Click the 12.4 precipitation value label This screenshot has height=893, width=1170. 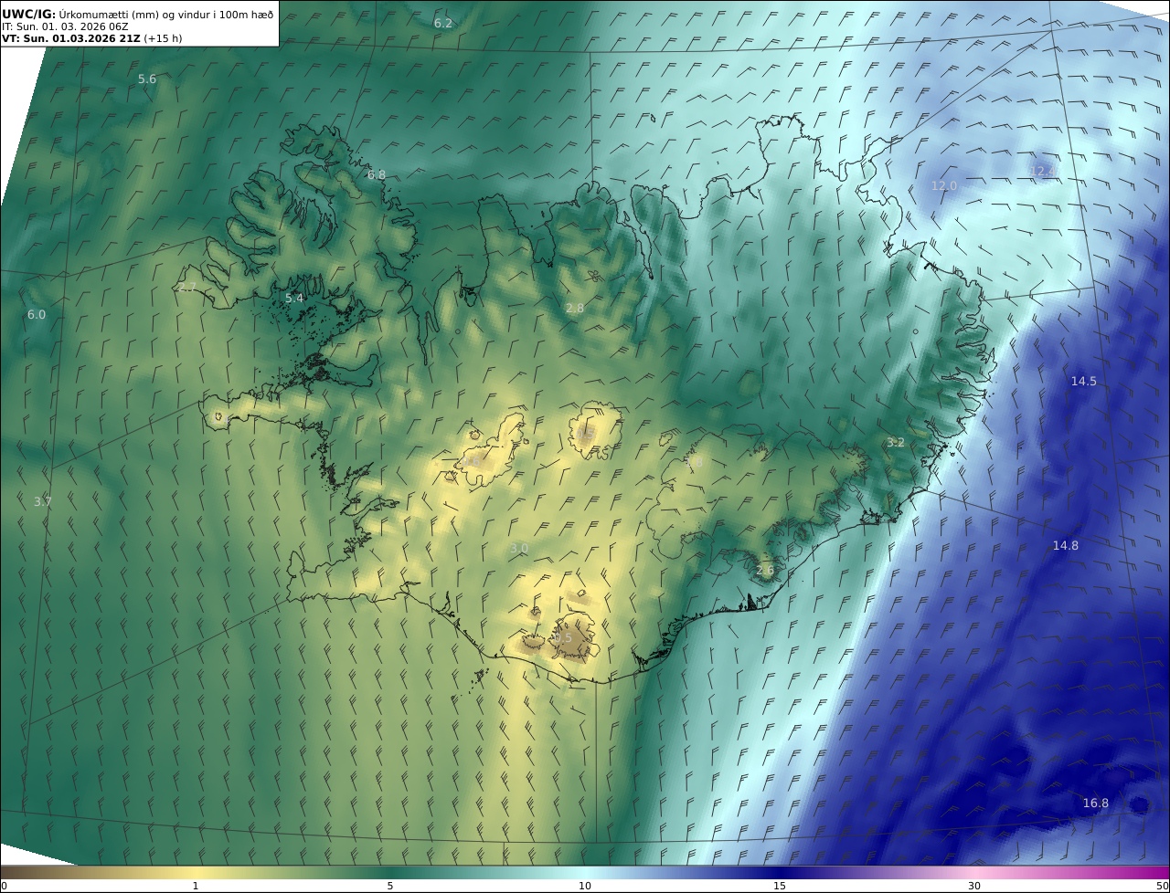[1042, 171]
